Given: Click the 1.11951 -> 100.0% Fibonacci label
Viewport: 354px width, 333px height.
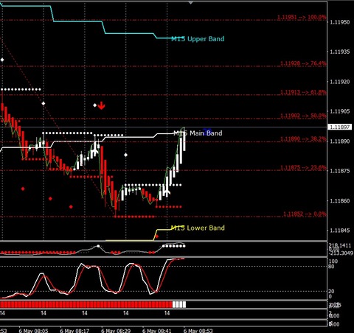Looking at the screenshot, I should coord(302,17).
